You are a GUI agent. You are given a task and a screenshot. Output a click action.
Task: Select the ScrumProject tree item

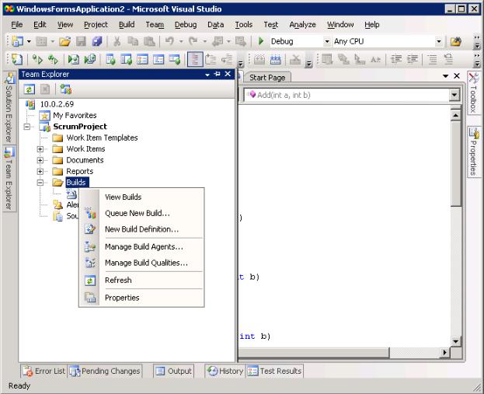80,127
